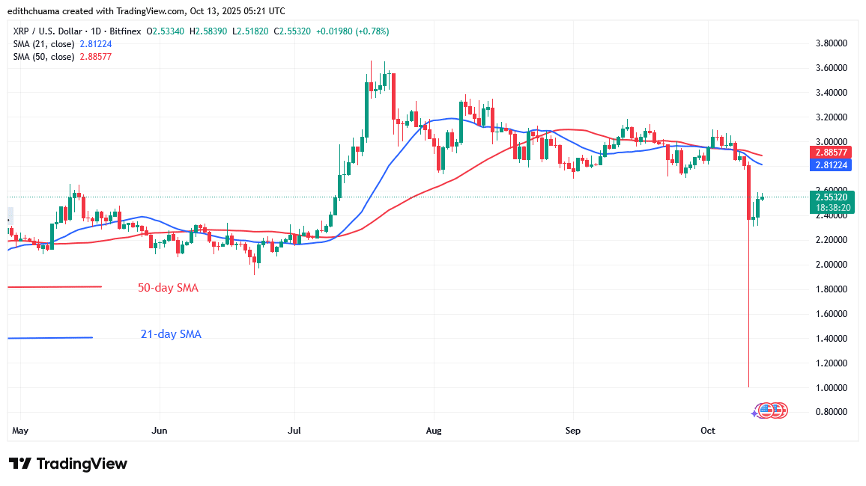The height and width of the screenshot is (486, 866).
Task: Click the blue sample line beside 21-day SMA
Action: click(49, 337)
